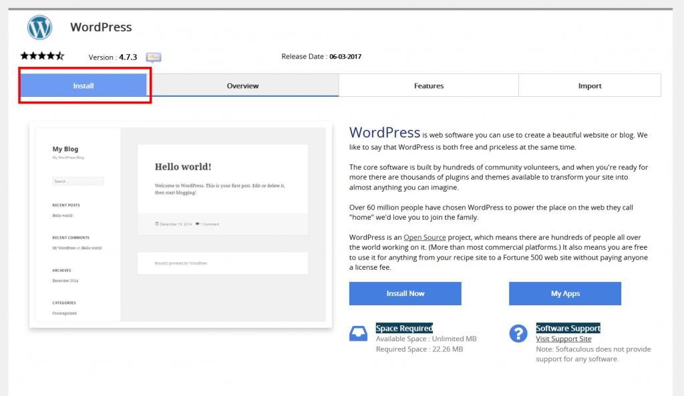
Task: Visit Support Site link
Action: (564, 339)
